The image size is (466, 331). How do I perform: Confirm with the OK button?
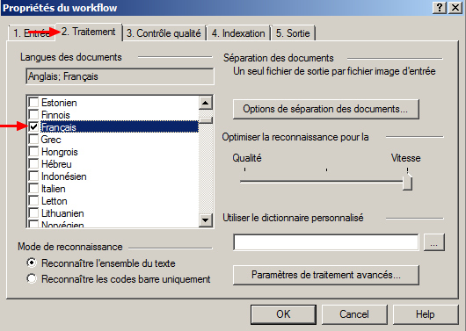[283, 314]
